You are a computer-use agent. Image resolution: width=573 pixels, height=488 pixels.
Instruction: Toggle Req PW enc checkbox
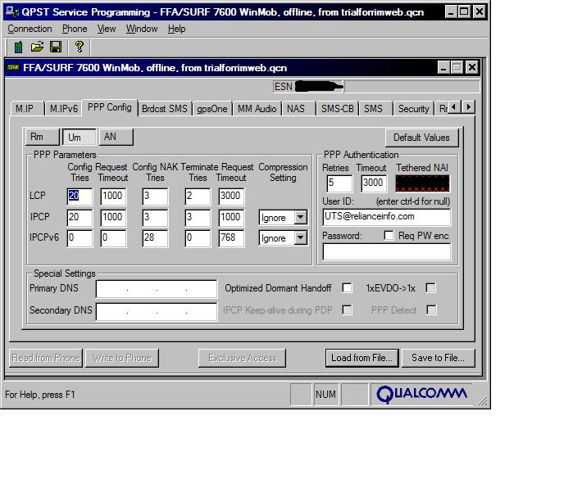pos(389,236)
